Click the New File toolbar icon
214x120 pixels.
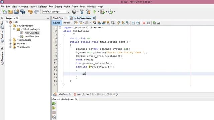[4, 12]
